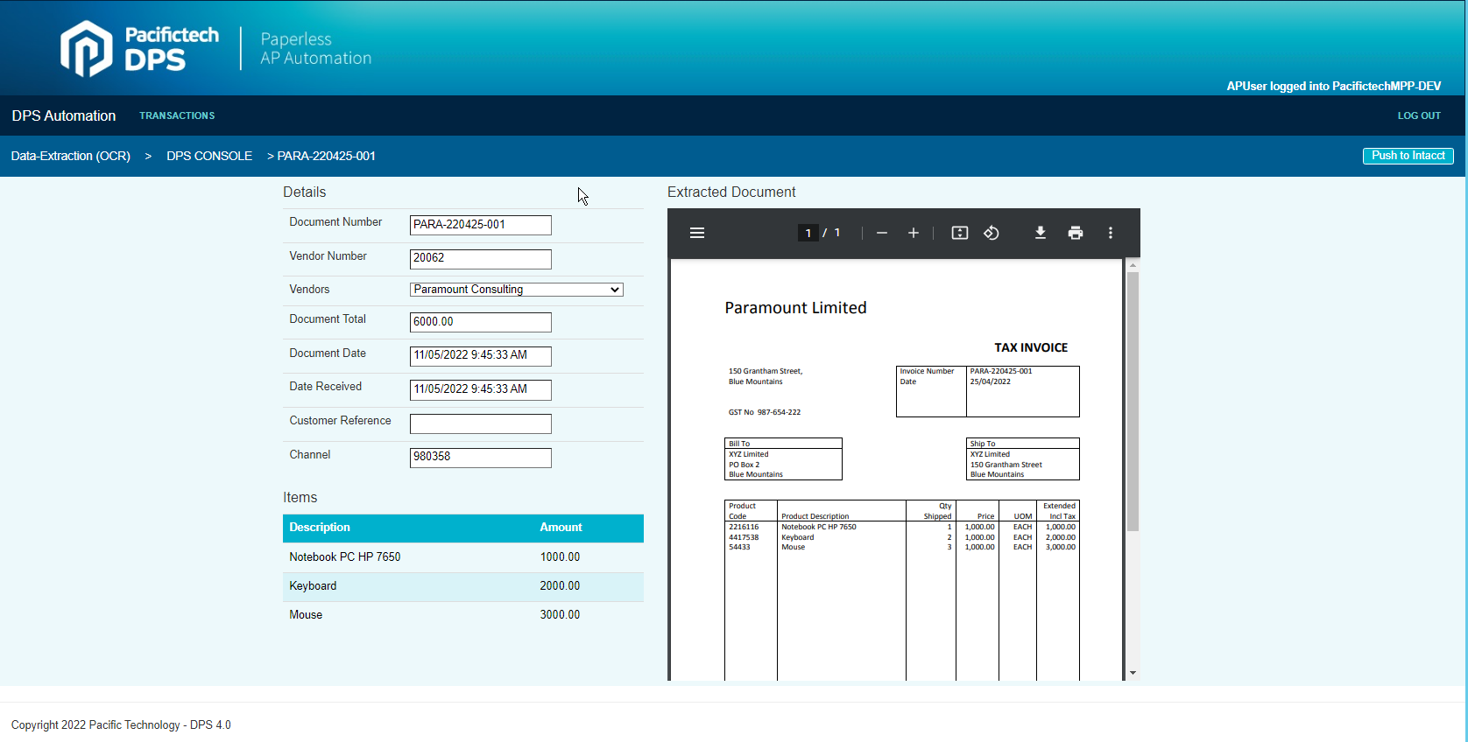Open the PDF viewer sidebar menu icon
The image size is (1468, 742).
click(697, 233)
